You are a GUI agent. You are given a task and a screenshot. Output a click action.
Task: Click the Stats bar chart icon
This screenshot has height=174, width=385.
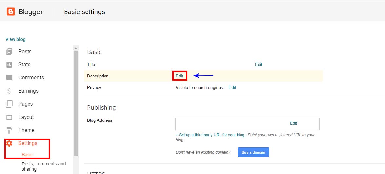pyautogui.click(x=9, y=64)
